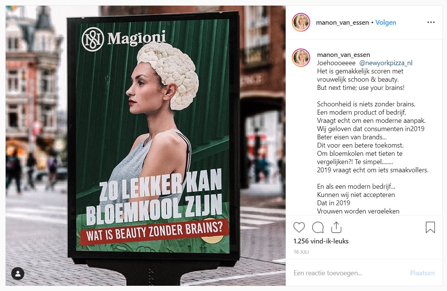Focus the Een reactie toevoegen field
The image size is (447, 291).
[x=349, y=273]
